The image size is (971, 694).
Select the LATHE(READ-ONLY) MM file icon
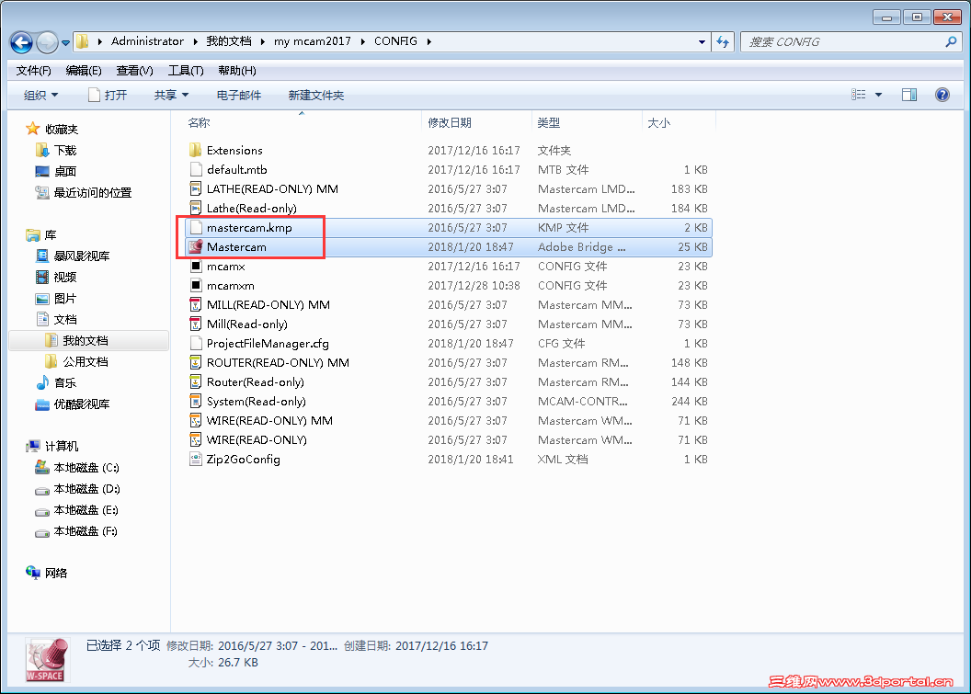click(196, 188)
